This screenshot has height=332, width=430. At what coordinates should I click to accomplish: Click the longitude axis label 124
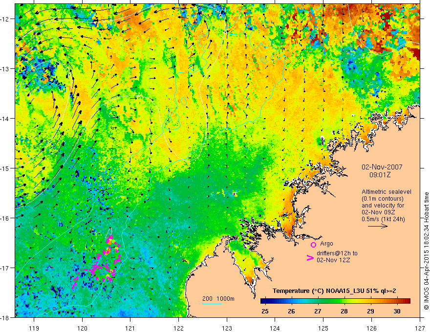click(275, 328)
